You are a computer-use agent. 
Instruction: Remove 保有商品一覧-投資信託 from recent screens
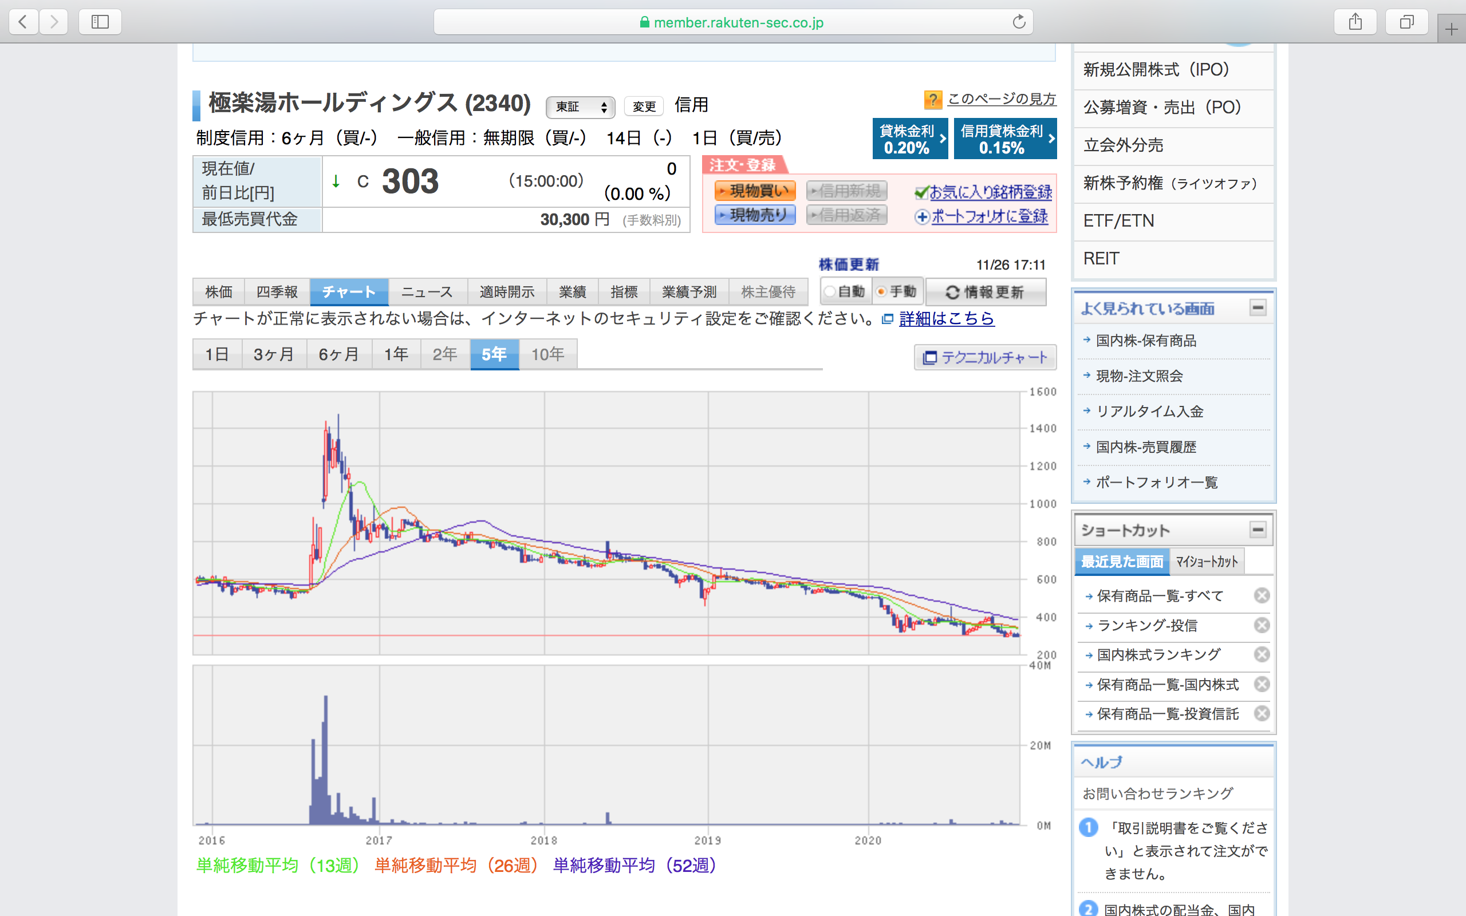click(x=1262, y=713)
